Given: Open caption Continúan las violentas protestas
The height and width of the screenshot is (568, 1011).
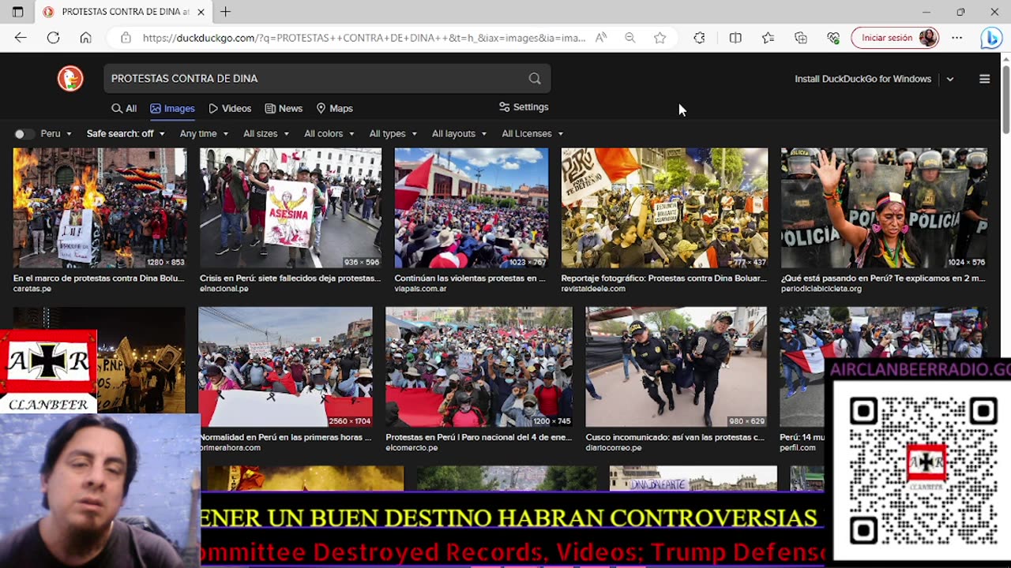Looking at the screenshot, I should pos(470,278).
